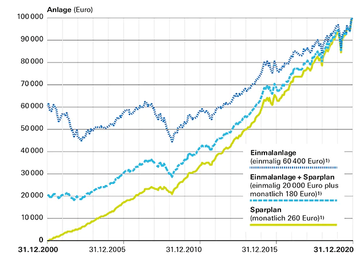This screenshot has height=260, width=359.
Task: Click '(einmalig 20 000 Euro plus' legend text
Action: coord(294,186)
